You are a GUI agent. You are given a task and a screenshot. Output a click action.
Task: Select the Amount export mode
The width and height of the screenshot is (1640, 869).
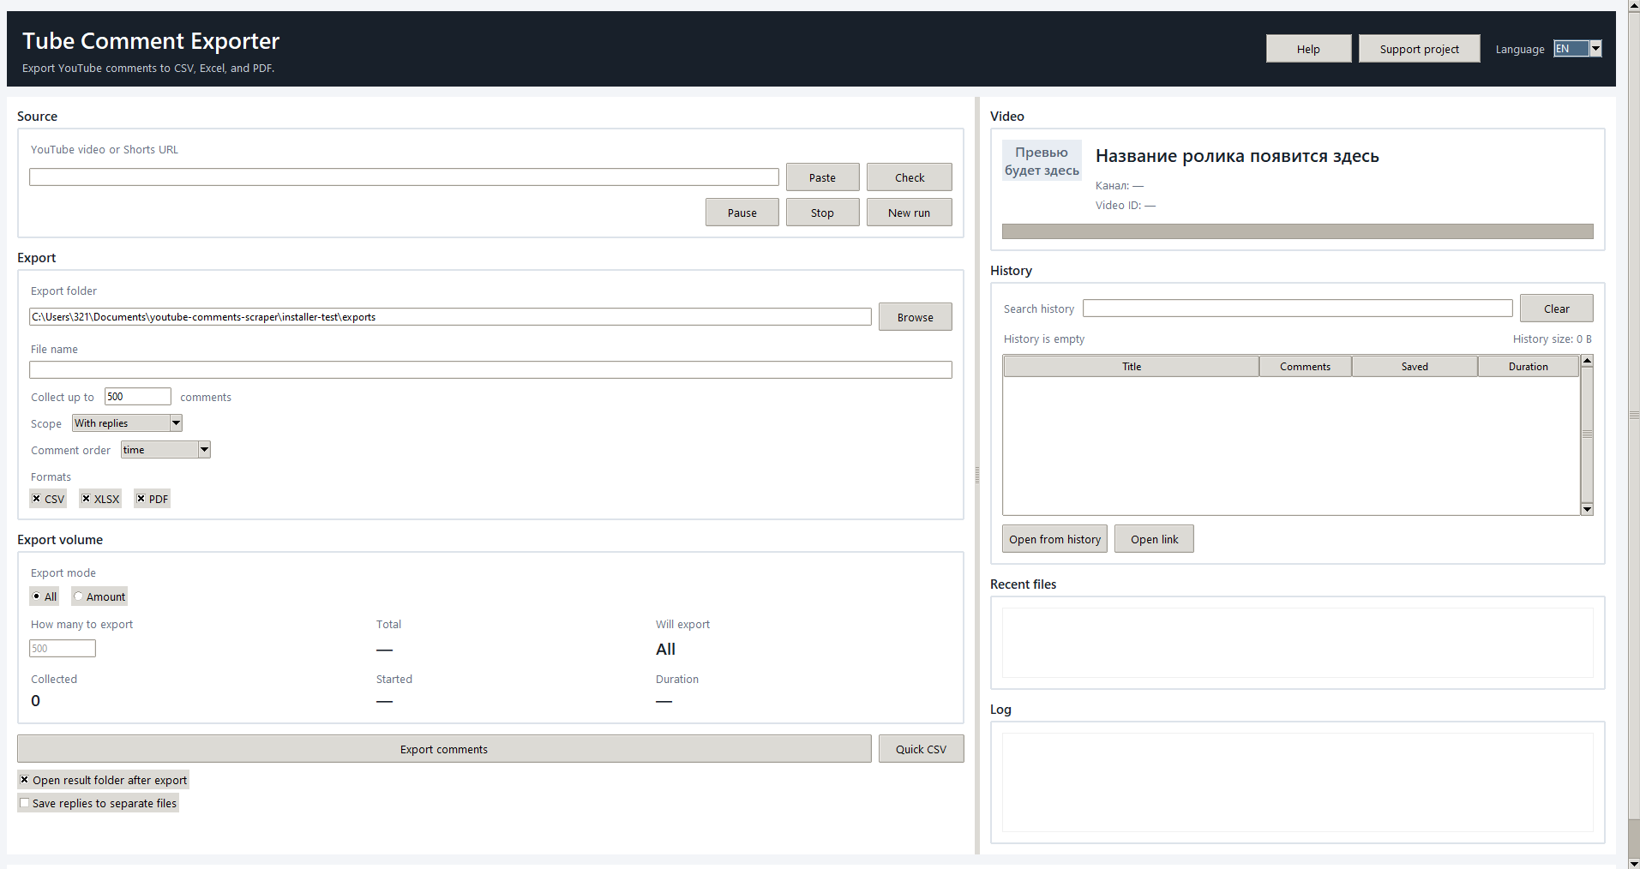tap(79, 596)
